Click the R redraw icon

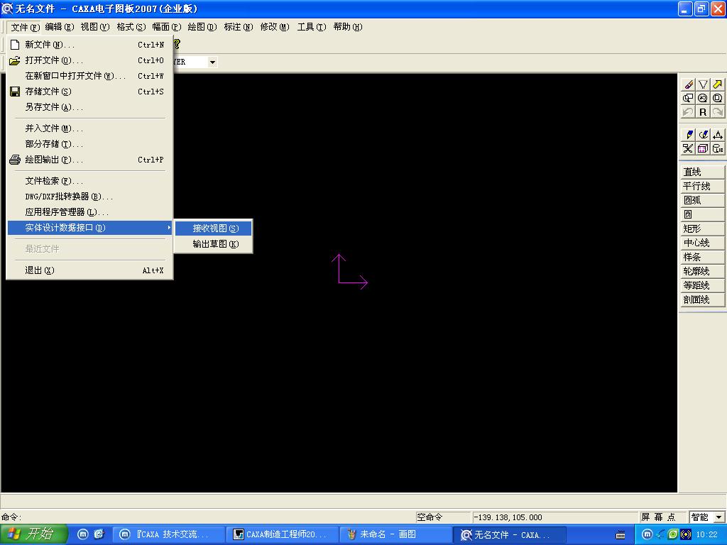coord(703,112)
